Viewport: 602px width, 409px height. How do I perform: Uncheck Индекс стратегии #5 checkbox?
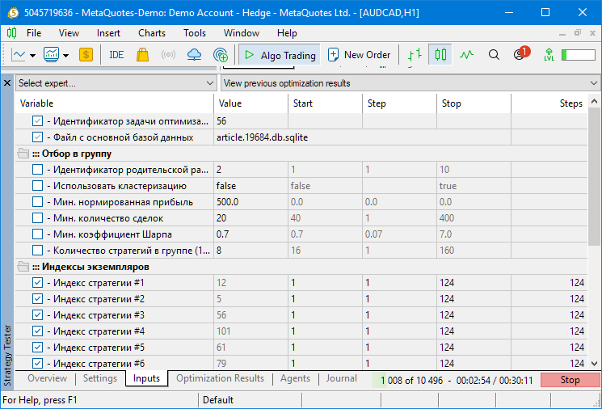click(x=38, y=348)
